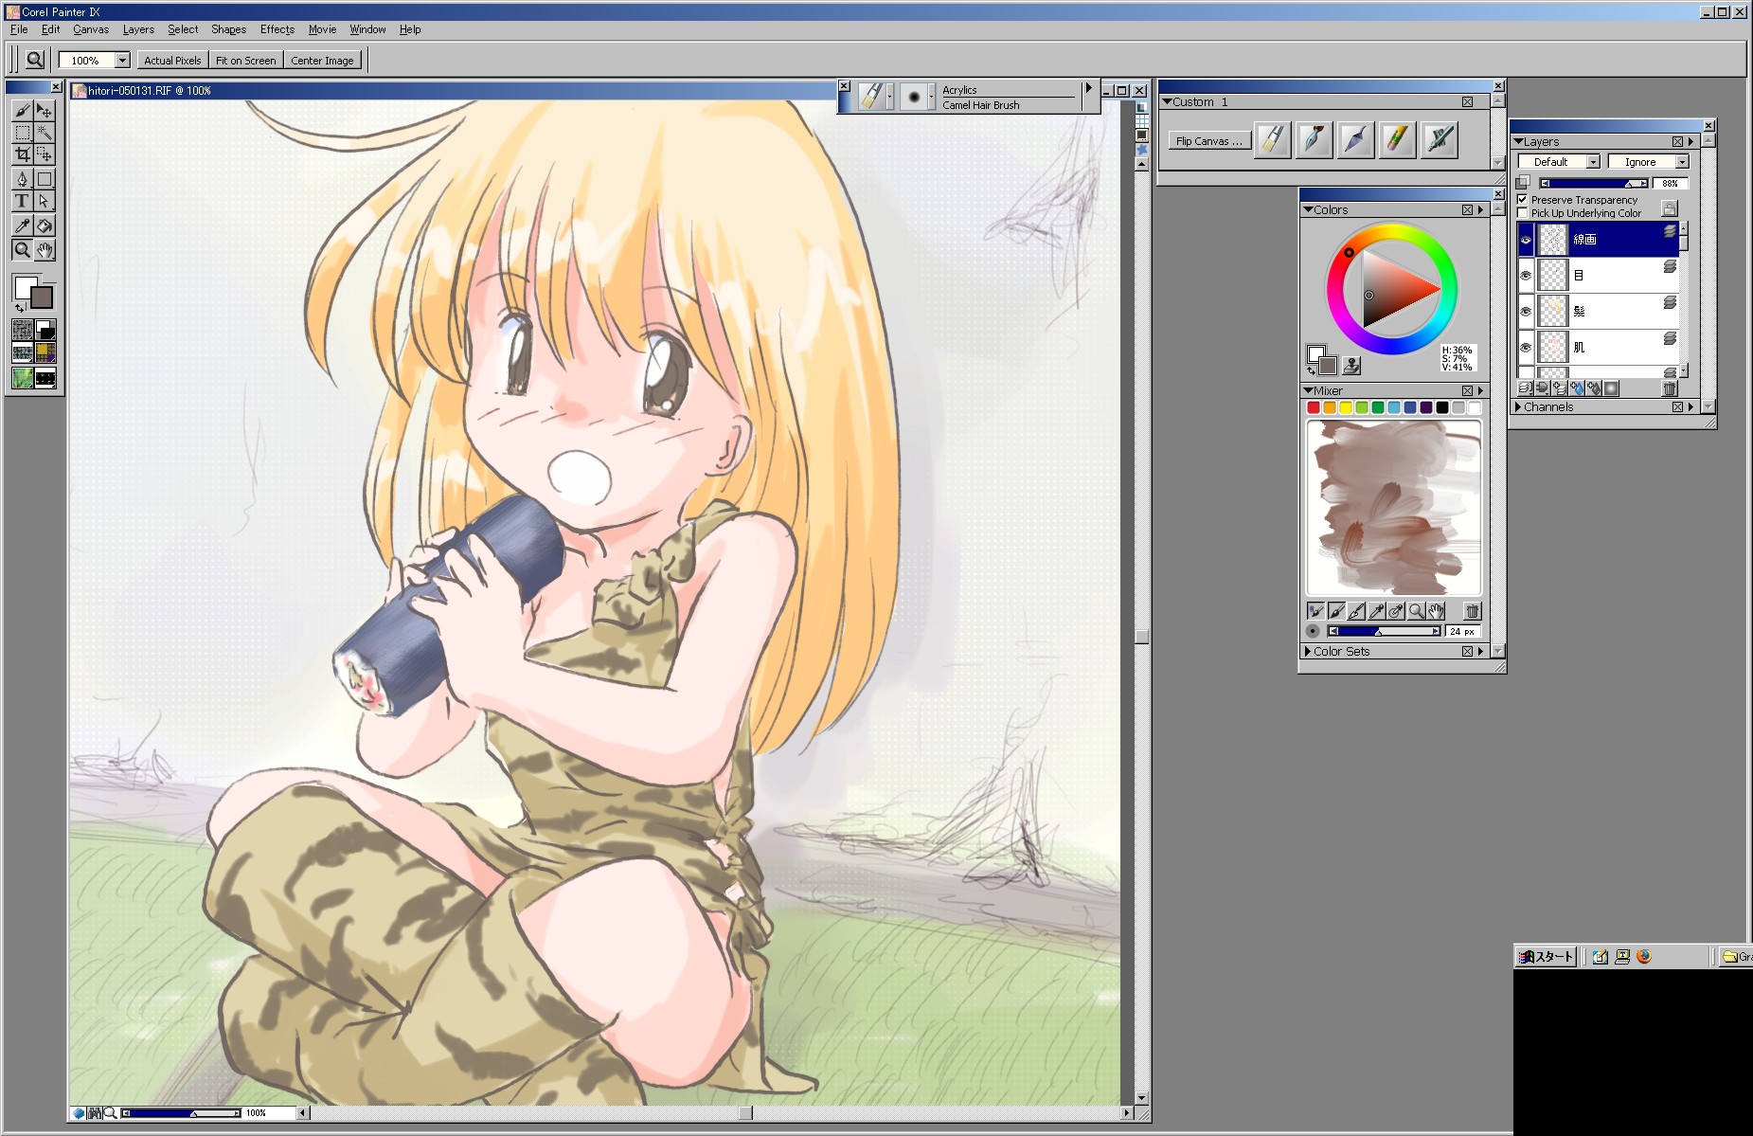Click Fit on Screen button

(245, 61)
